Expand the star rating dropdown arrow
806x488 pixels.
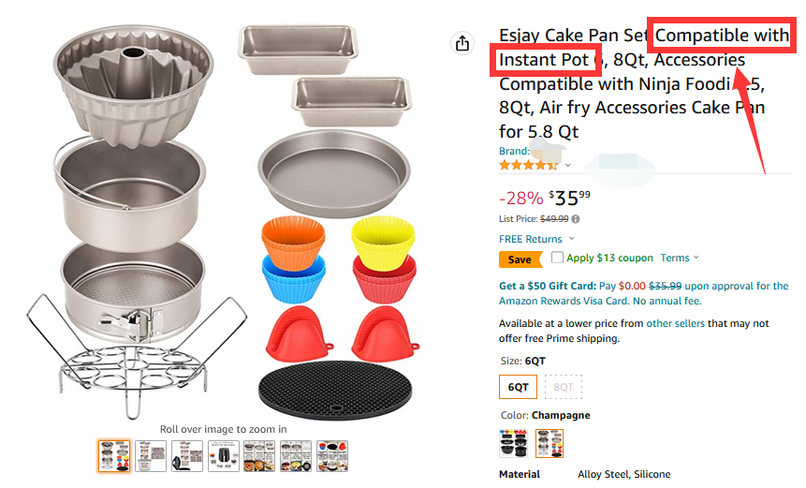pyautogui.click(x=567, y=166)
